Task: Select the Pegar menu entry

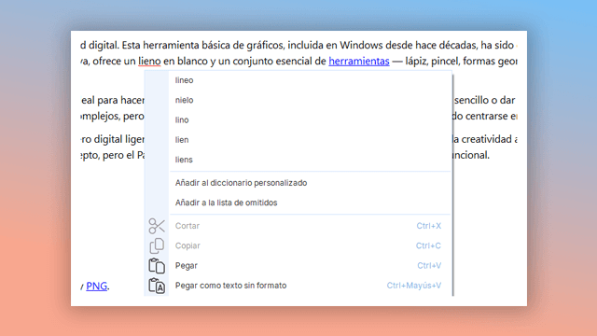Action: (310, 265)
